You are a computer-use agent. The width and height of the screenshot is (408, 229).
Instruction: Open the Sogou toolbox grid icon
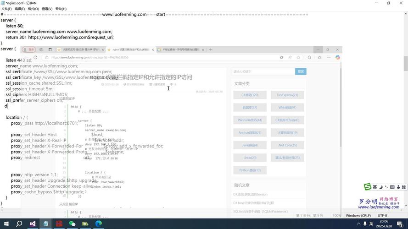click(x=404, y=187)
